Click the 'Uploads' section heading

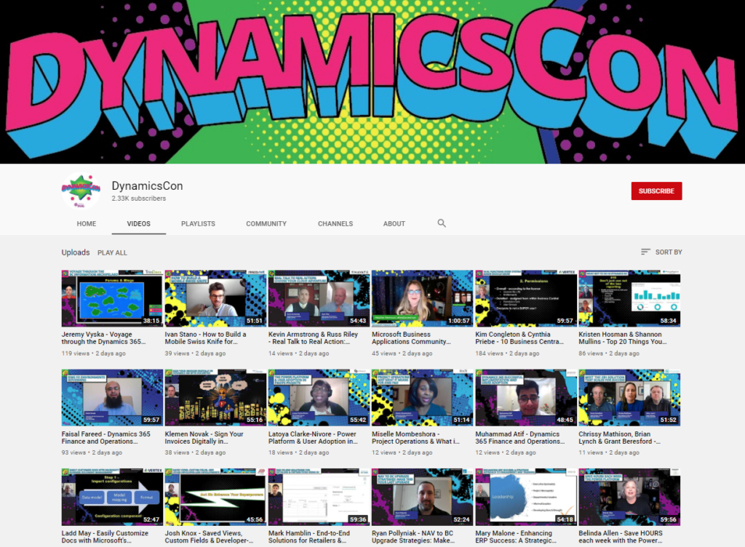click(76, 252)
